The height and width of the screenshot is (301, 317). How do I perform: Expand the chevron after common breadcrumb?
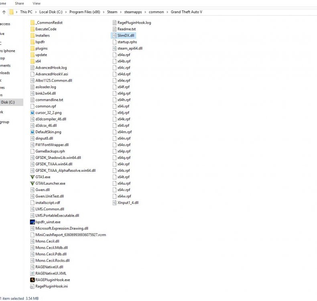pyautogui.click(x=167, y=12)
